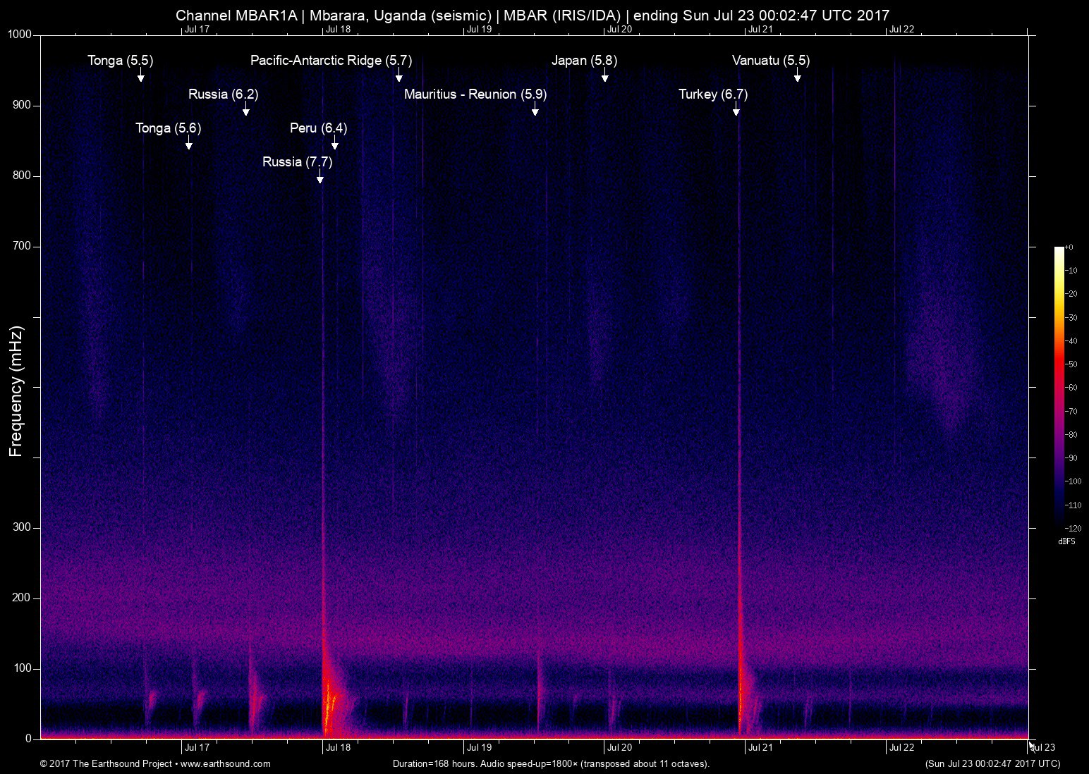Select the arrow marker below Japan (5.8)
Image resolution: width=1089 pixels, height=774 pixels.
point(604,76)
